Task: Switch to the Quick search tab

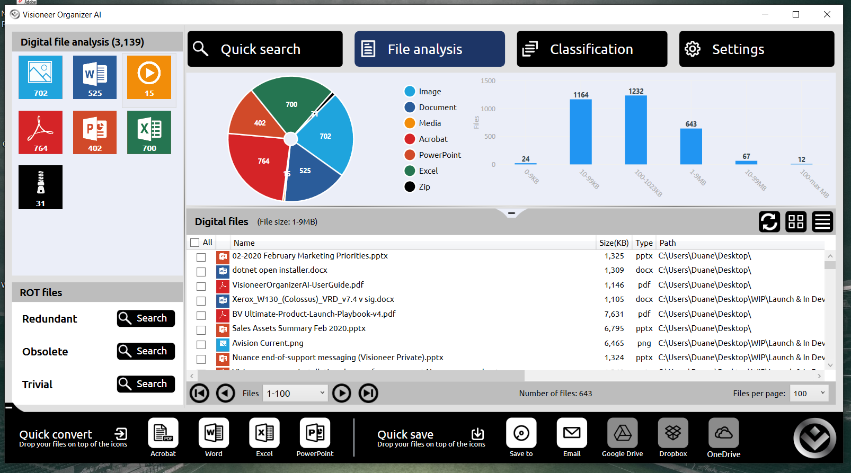Action: [265, 49]
